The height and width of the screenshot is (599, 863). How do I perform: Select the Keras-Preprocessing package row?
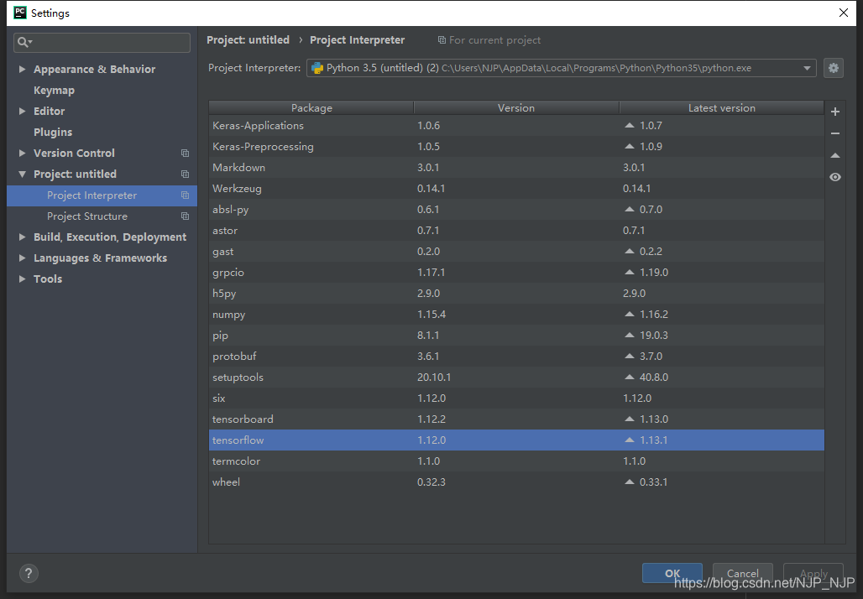[516, 146]
